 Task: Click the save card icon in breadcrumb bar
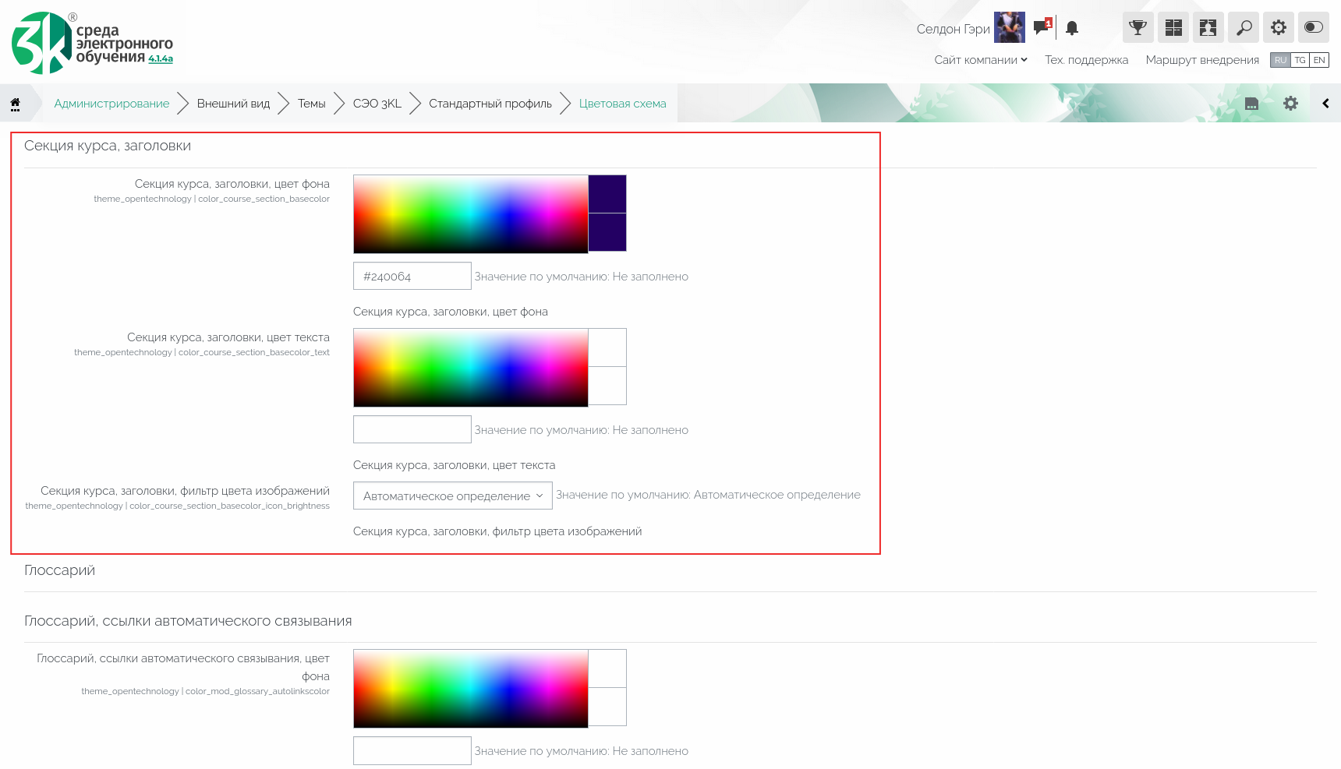pos(1251,104)
